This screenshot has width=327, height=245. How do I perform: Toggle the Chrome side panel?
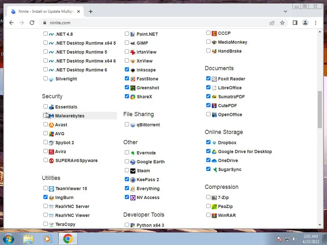tap(295, 23)
